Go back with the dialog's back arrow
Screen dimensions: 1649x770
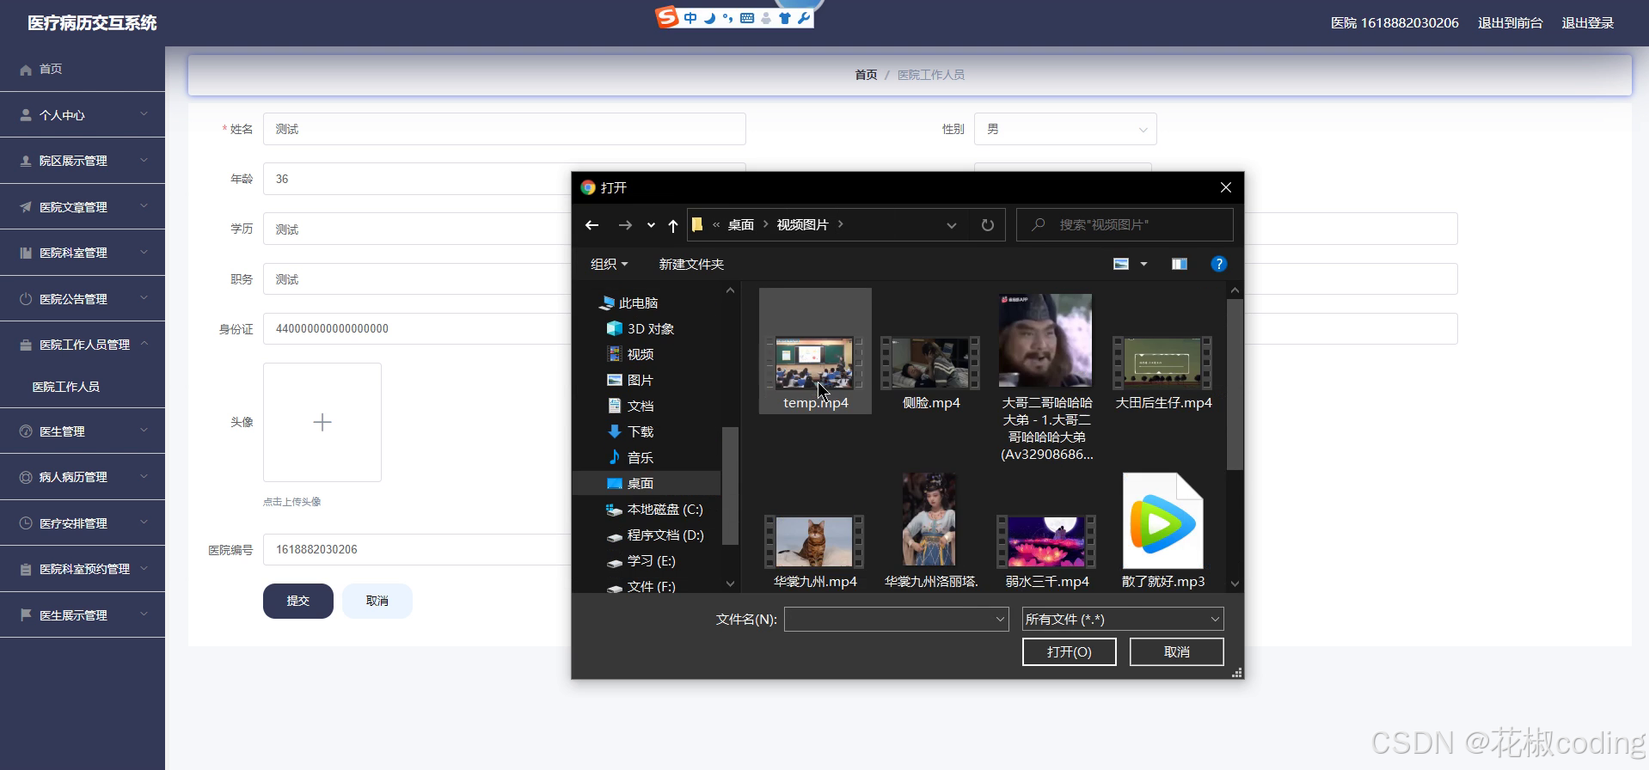click(592, 225)
